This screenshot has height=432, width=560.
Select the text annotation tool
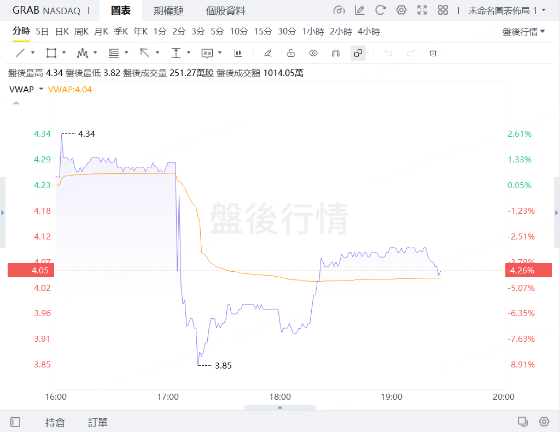207,53
